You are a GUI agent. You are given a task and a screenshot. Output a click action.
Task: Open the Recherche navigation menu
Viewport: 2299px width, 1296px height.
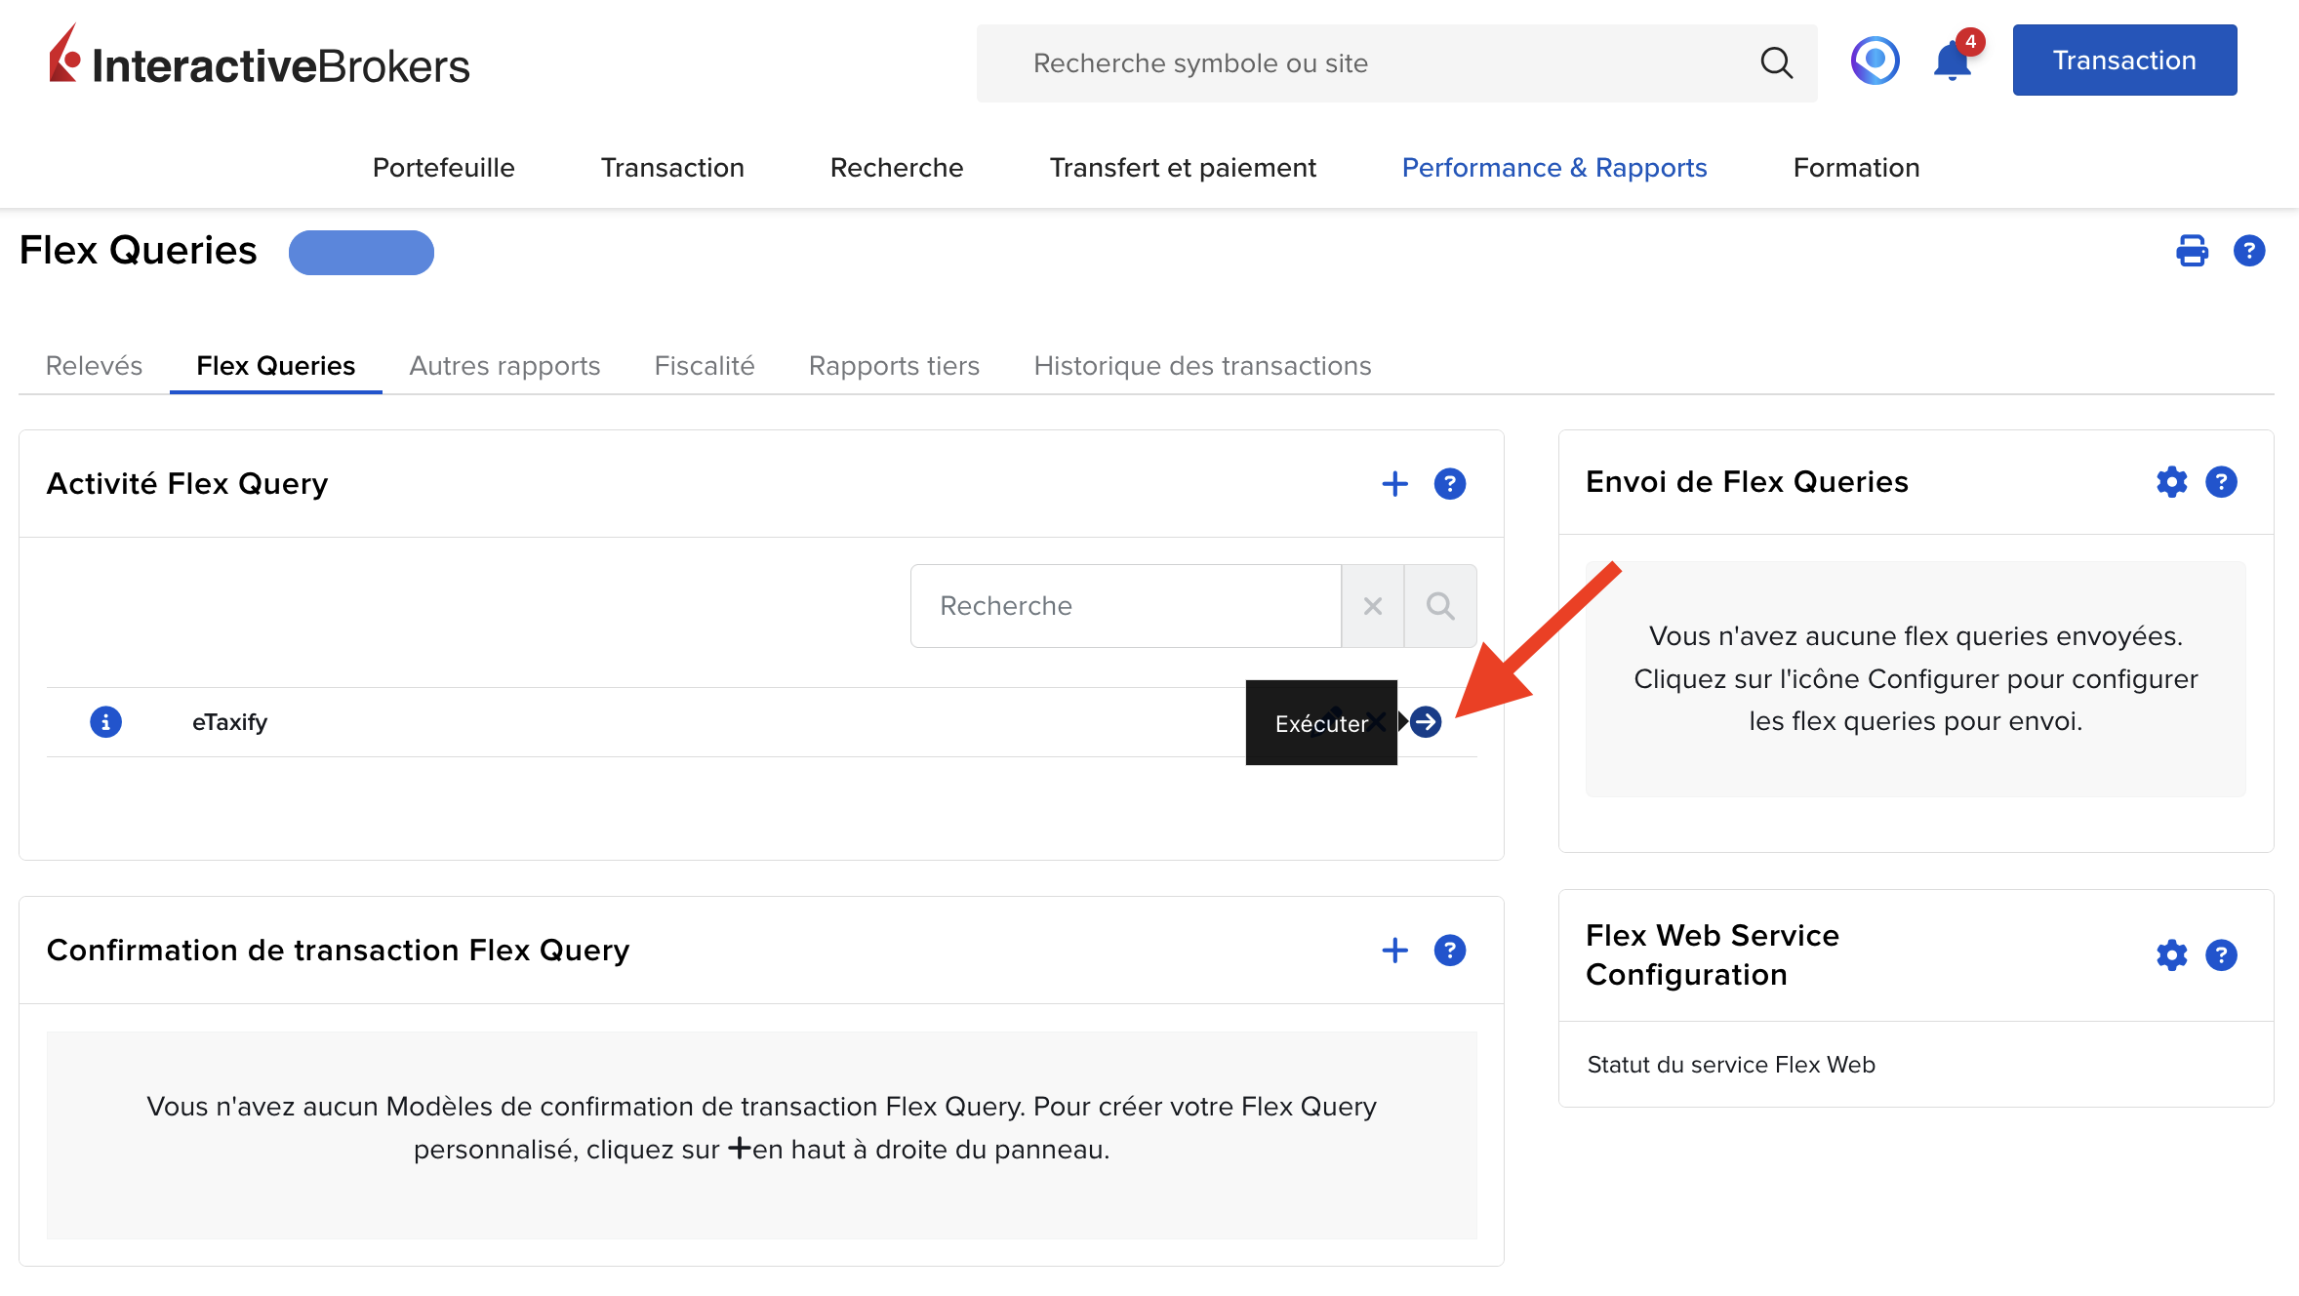897,168
